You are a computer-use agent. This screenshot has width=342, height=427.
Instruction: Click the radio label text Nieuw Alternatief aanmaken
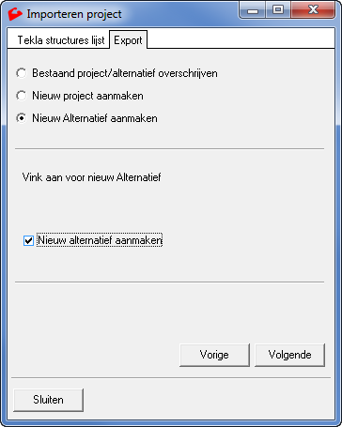[x=95, y=118]
